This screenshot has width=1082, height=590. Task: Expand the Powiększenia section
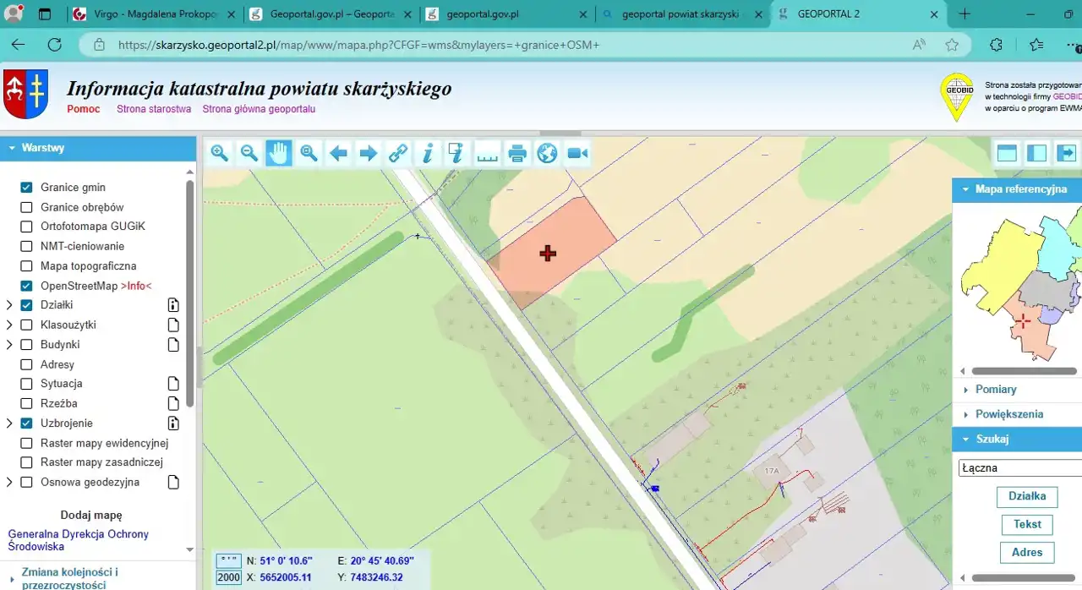click(x=1008, y=414)
